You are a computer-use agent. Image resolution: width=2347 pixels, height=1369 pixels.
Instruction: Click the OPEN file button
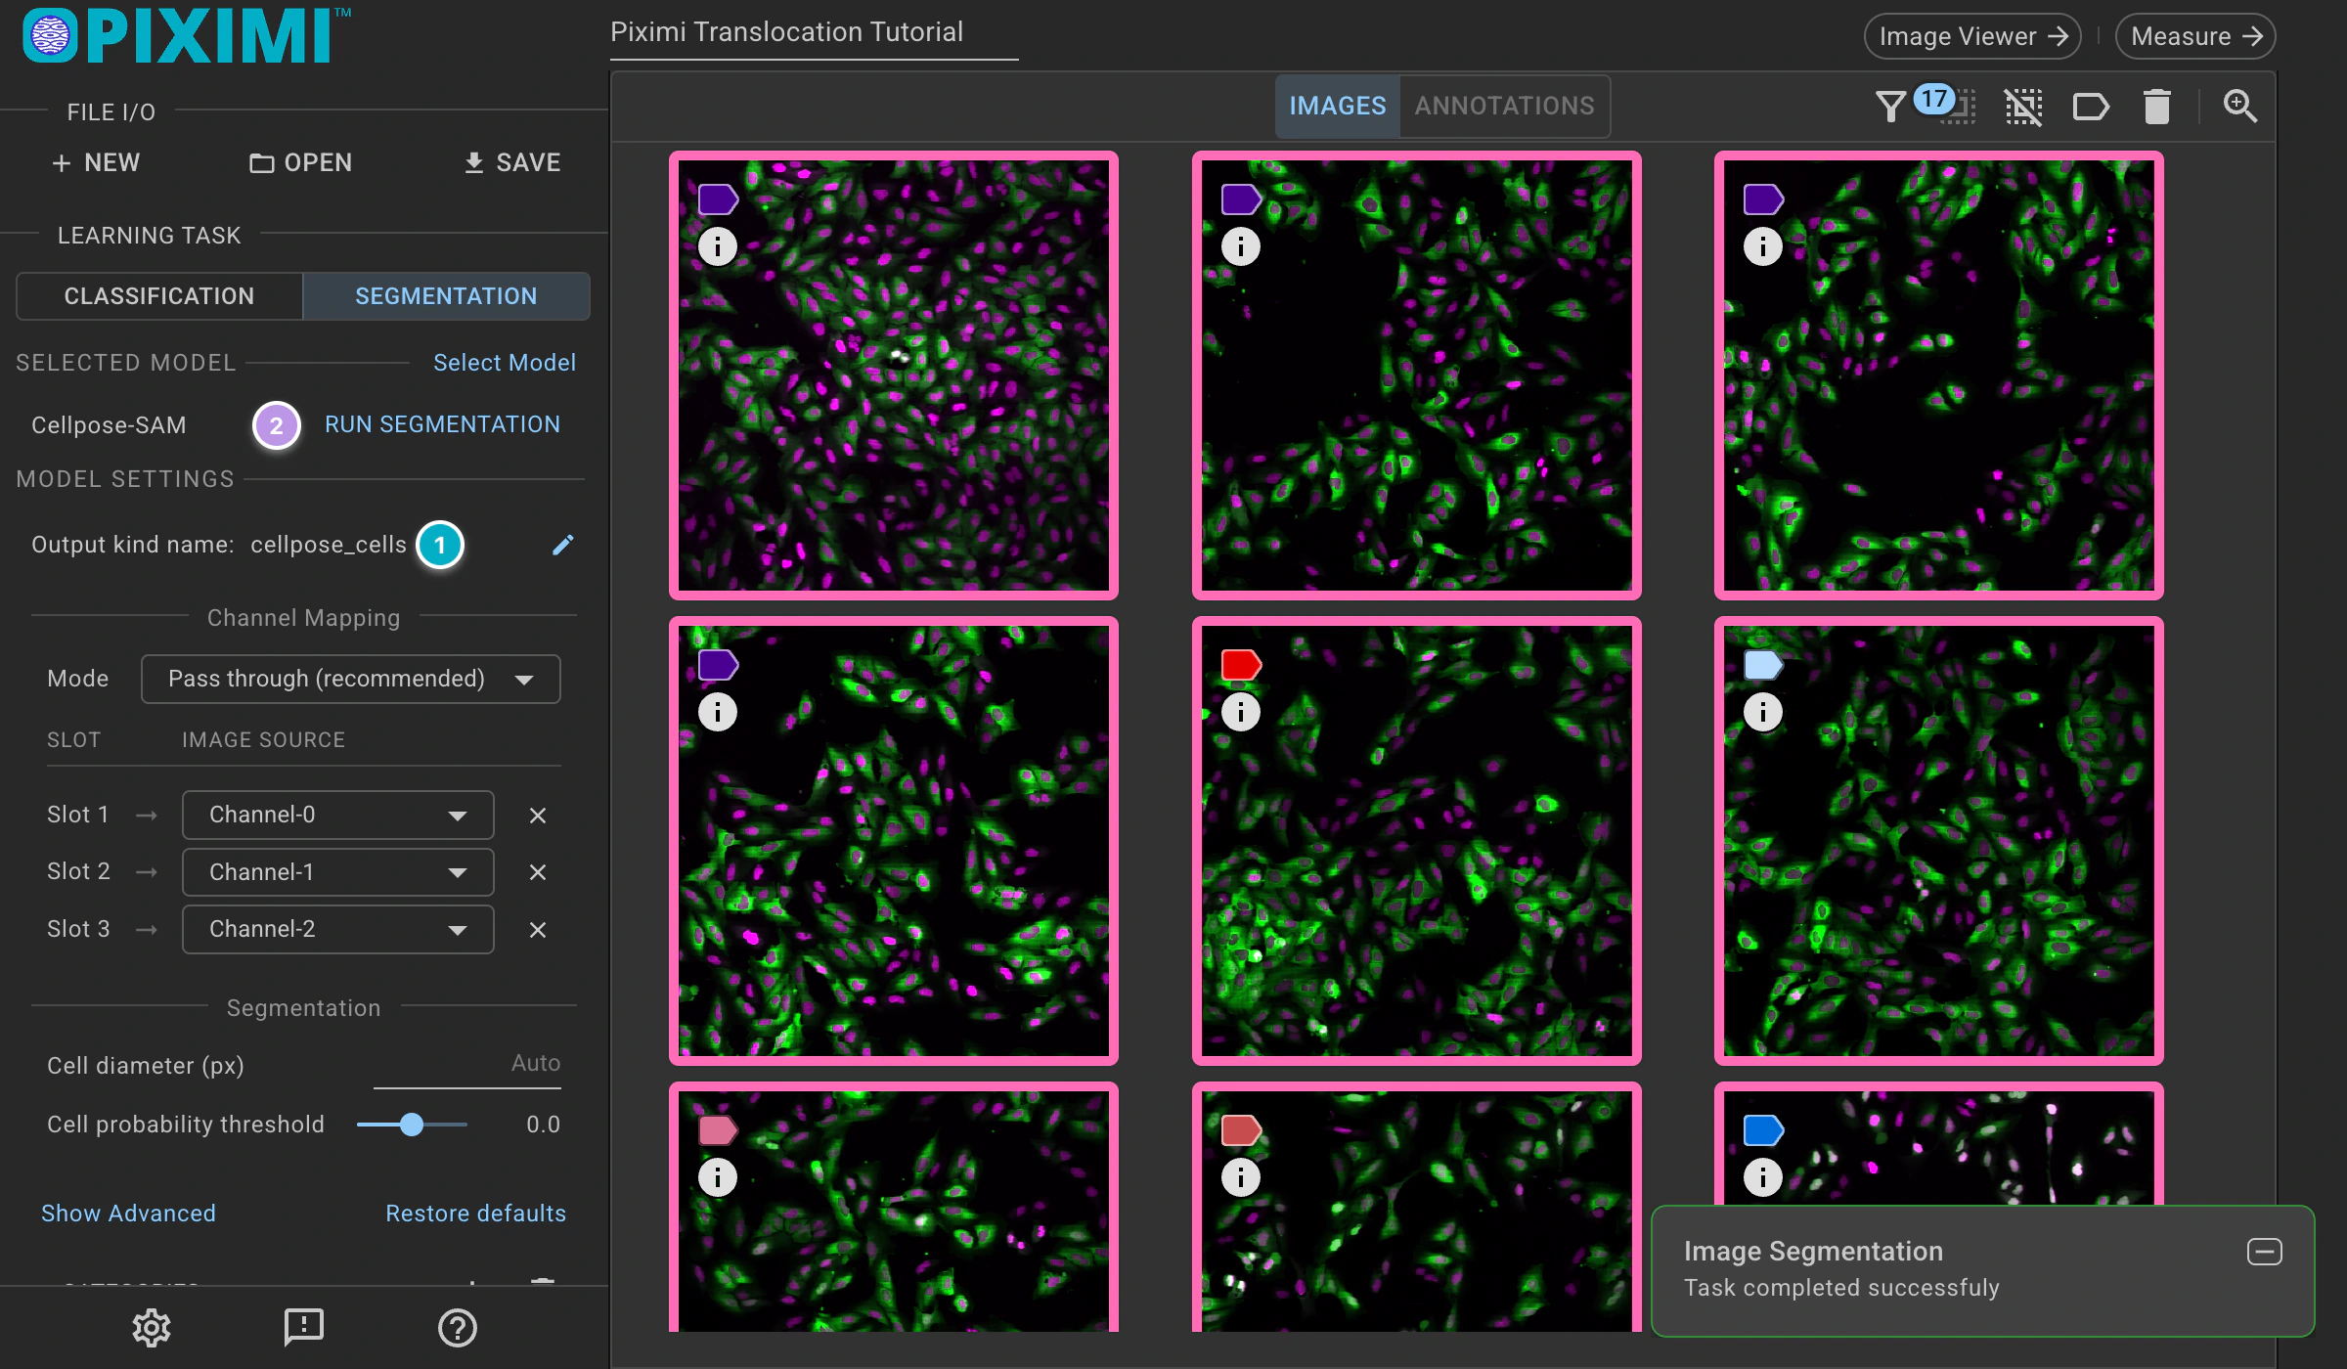(301, 162)
